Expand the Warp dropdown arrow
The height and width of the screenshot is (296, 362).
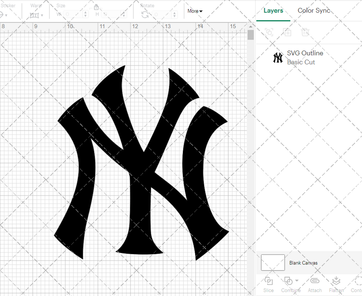click(x=42, y=15)
